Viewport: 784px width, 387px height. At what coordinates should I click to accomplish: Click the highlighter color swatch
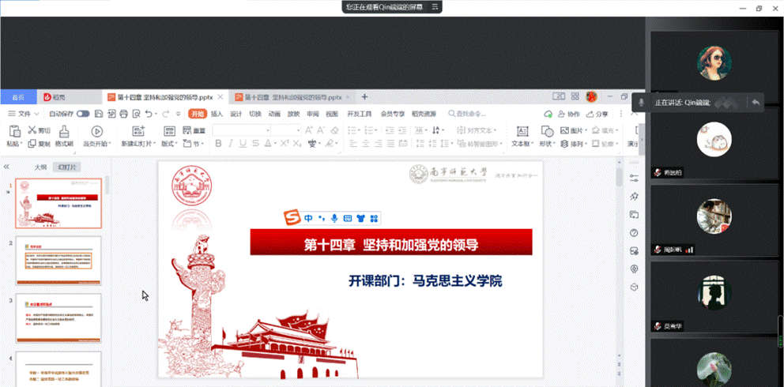[329, 144]
